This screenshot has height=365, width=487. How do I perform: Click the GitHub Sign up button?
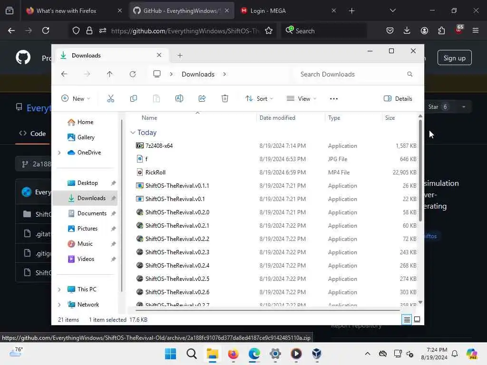pos(454,58)
